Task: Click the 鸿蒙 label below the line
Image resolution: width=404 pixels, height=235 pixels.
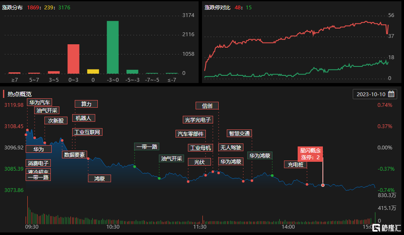Action: (x=100, y=178)
